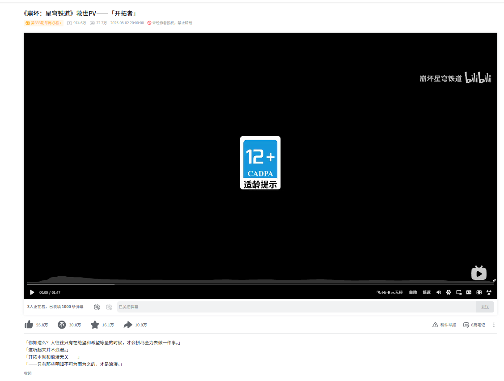Open the 6篇笔记 notes link
The image size is (504, 381).
[474, 325]
